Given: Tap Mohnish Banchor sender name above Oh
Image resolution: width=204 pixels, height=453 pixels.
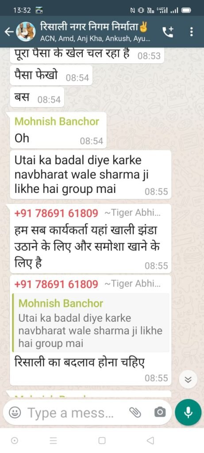Looking at the screenshot, I should click(57, 121).
